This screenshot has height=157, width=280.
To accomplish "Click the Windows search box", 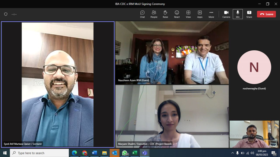I will click(x=39, y=153).
